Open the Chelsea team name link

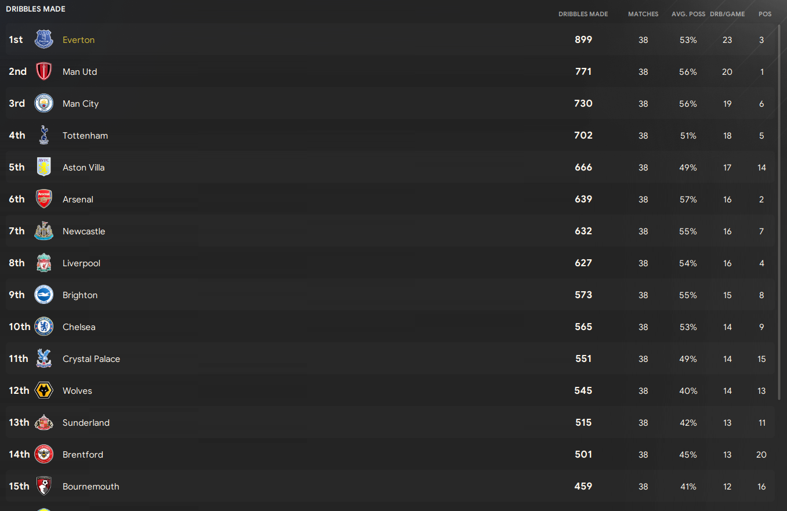click(79, 327)
